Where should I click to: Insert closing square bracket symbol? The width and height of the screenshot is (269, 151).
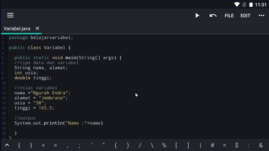pyautogui.click(x=188, y=146)
